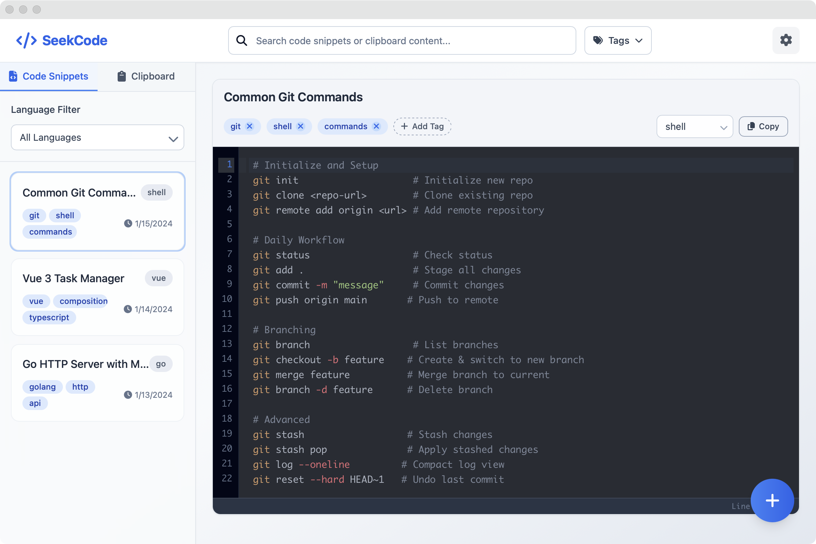Expand the Tags dropdown next to search
This screenshot has width=816, height=544.
[x=617, y=40]
